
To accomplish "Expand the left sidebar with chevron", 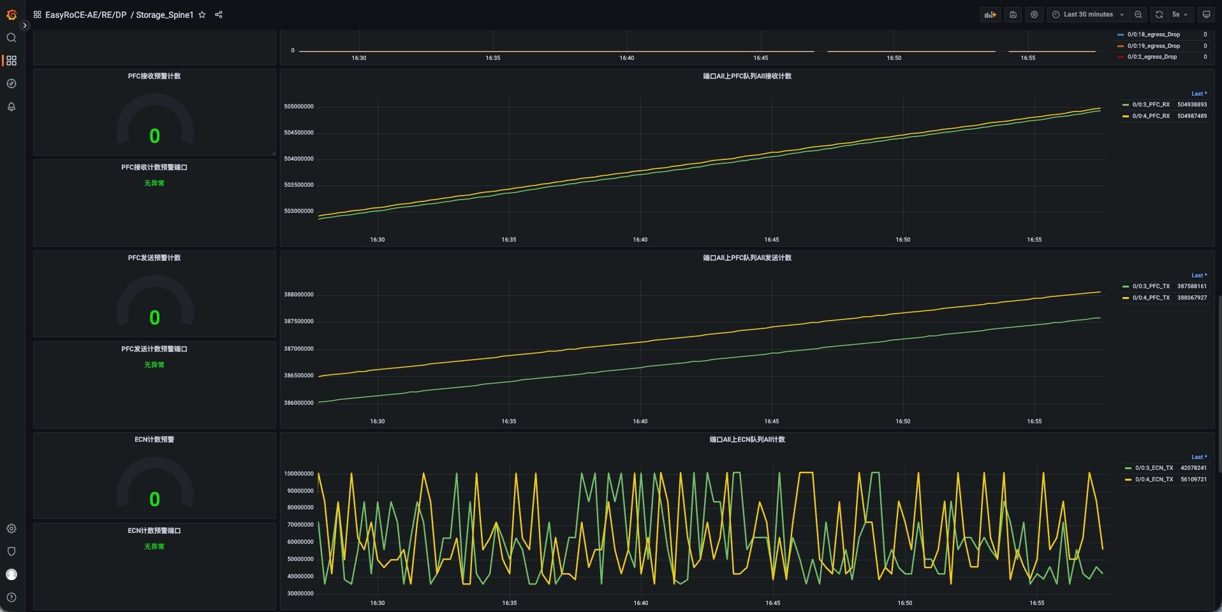I will (24, 25).
